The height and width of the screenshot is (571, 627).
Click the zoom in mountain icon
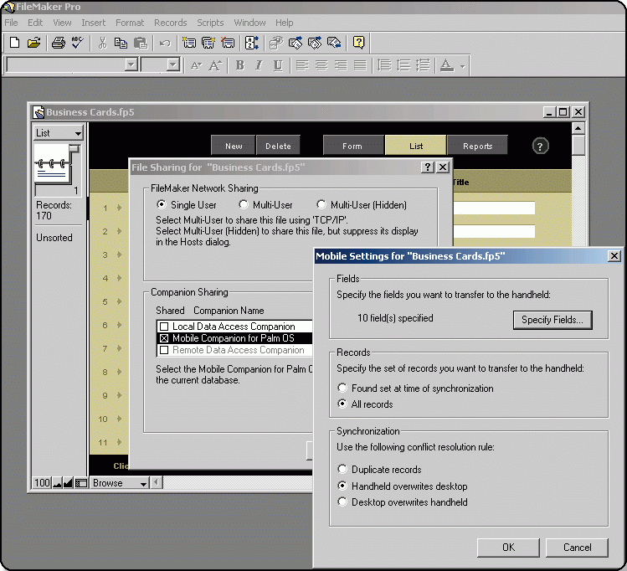(x=68, y=483)
